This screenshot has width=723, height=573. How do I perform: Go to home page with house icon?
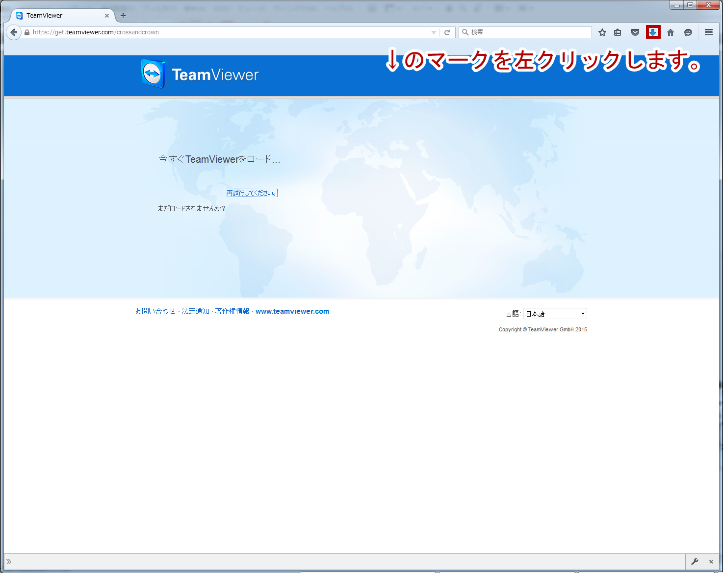pyautogui.click(x=671, y=32)
